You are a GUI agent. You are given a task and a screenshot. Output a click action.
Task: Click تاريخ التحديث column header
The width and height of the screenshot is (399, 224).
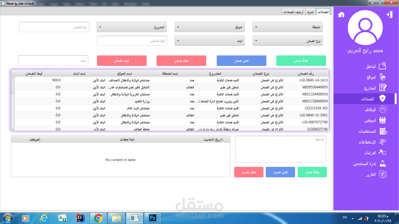213,139
